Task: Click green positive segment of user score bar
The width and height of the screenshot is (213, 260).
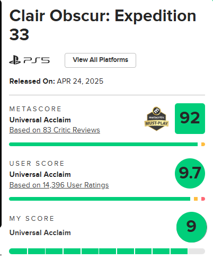Action: coord(100,199)
